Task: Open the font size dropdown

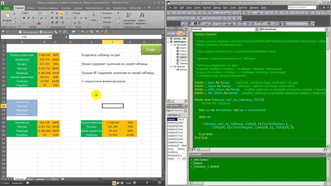Action: [47, 13]
